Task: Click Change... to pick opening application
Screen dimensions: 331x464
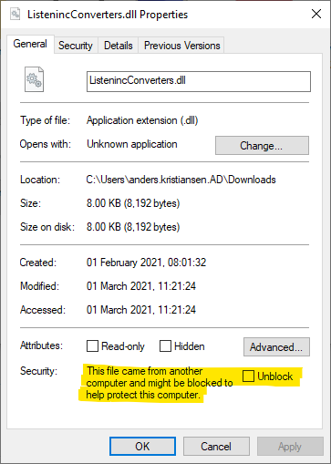Action: tap(262, 145)
